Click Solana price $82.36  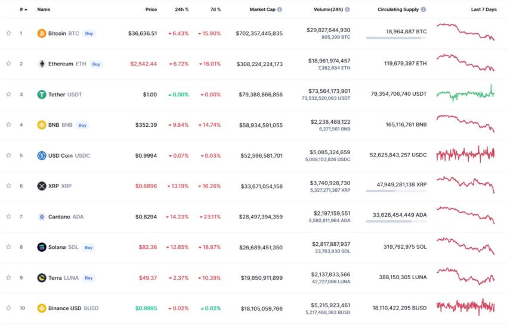pos(148,247)
